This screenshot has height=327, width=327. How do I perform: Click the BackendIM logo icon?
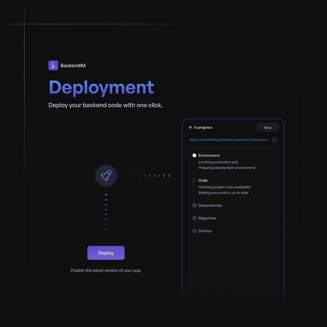(x=53, y=65)
